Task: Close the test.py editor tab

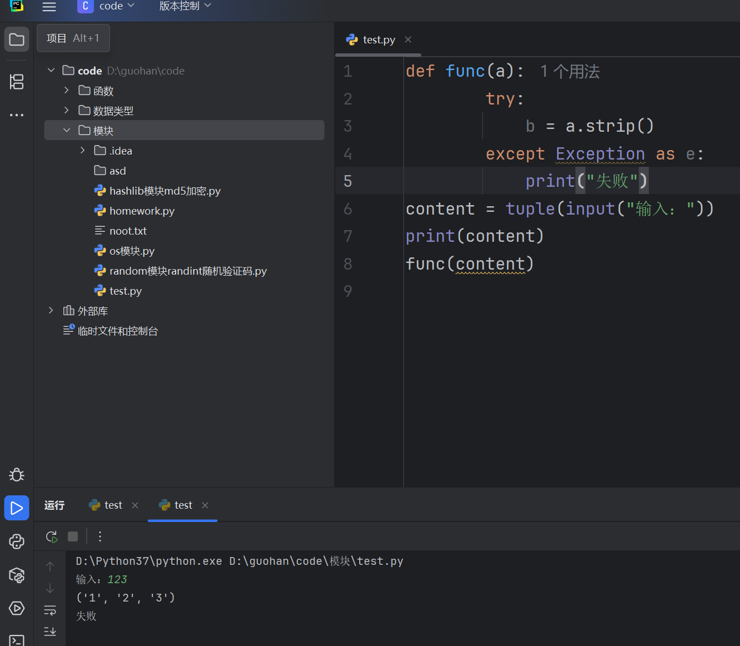Action: click(x=408, y=39)
